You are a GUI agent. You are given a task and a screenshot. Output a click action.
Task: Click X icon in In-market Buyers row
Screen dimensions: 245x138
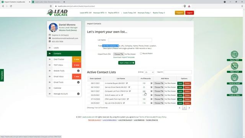[x=152, y=83]
